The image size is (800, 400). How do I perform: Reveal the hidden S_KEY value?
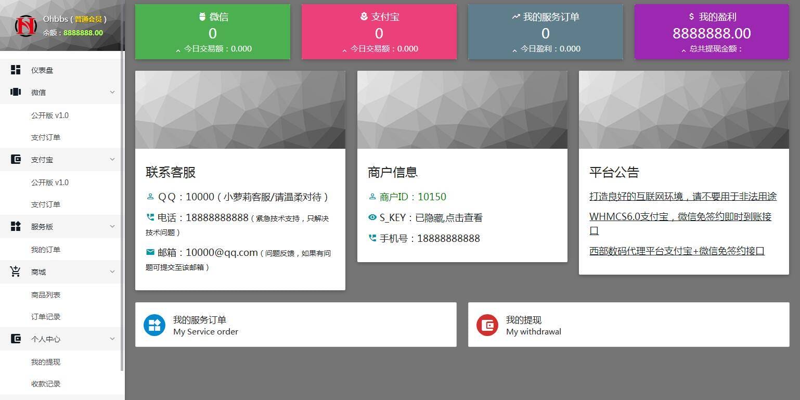pyautogui.click(x=451, y=217)
